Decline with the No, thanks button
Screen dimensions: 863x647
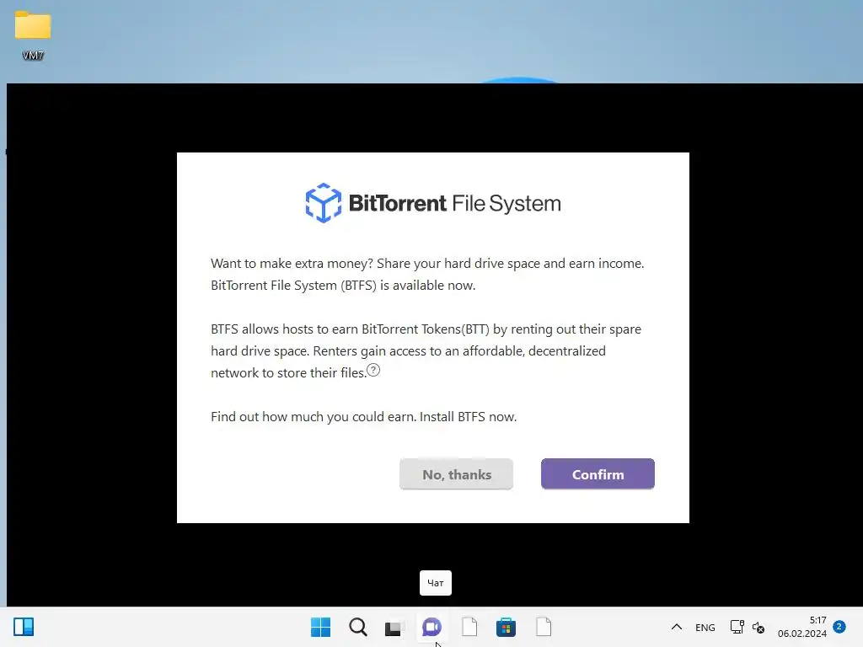pyautogui.click(x=456, y=473)
